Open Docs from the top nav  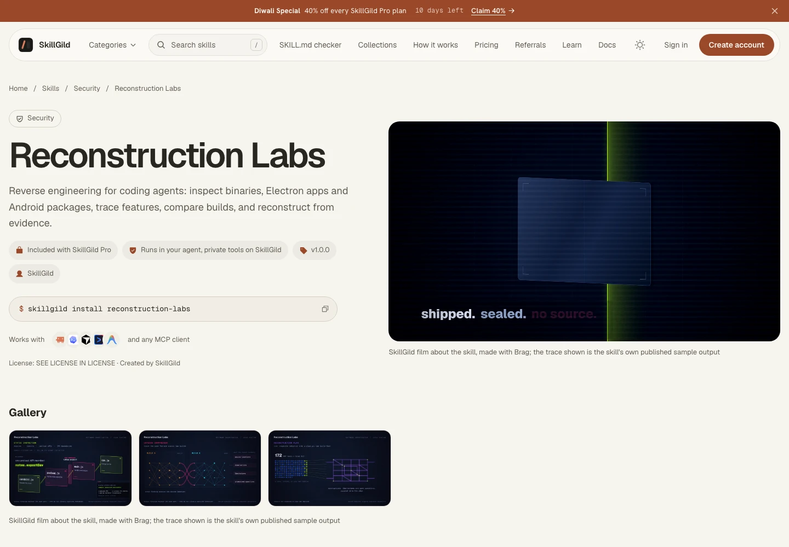(x=607, y=45)
